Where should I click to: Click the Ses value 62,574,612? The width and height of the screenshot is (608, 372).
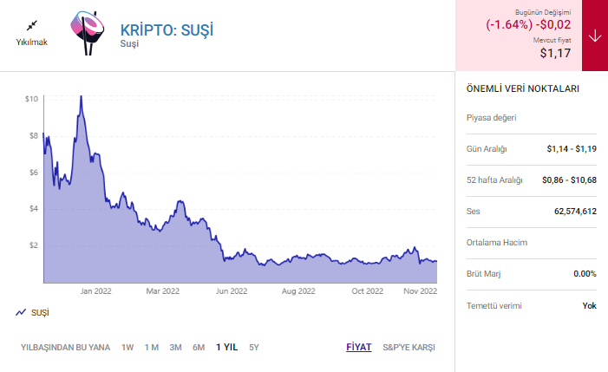coord(575,212)
